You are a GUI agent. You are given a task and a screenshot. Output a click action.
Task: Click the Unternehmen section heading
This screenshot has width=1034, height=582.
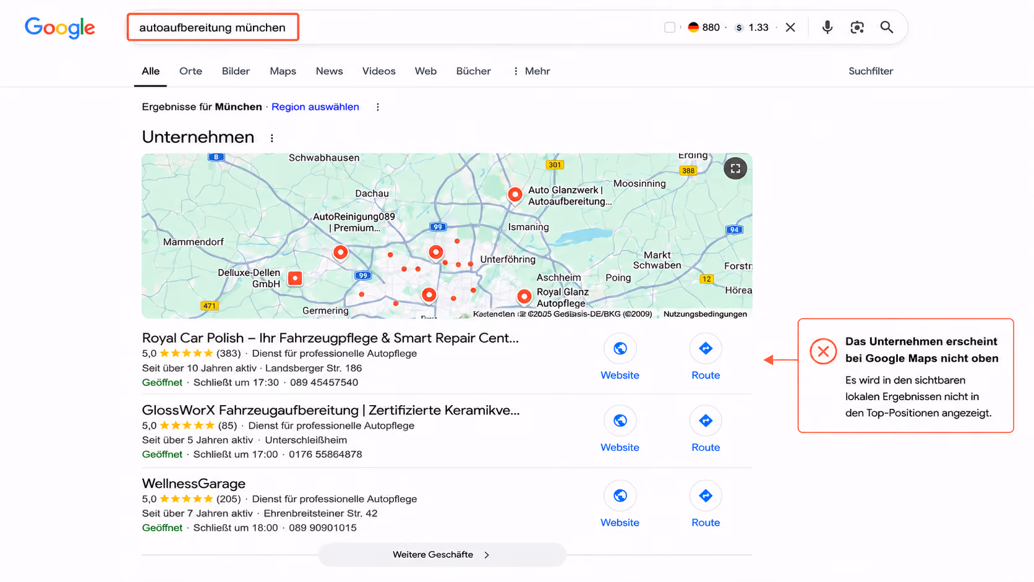pyautogui.click(x=198, y=137)
